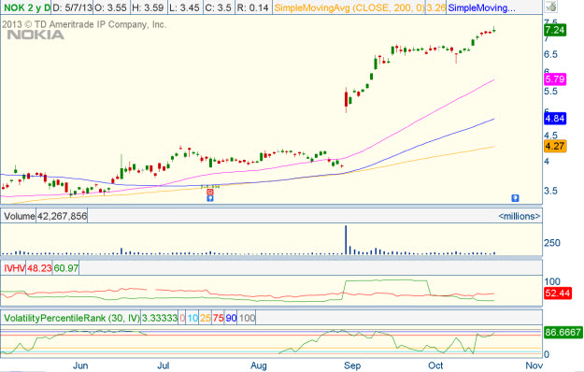Click the 3.33333 percentile rank value
The width and height of the screenshot is (584, 372).
160,318
